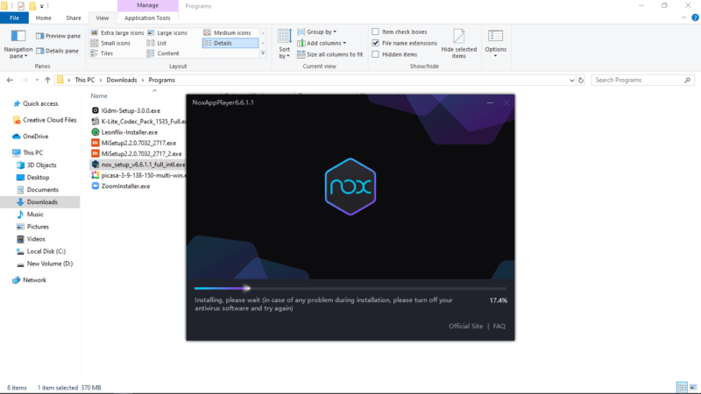Click the Nox hexagon logo

pos(350,186)
